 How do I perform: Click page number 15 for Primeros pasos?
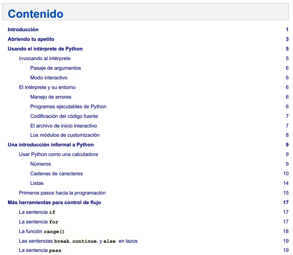(x=286, y=193)
